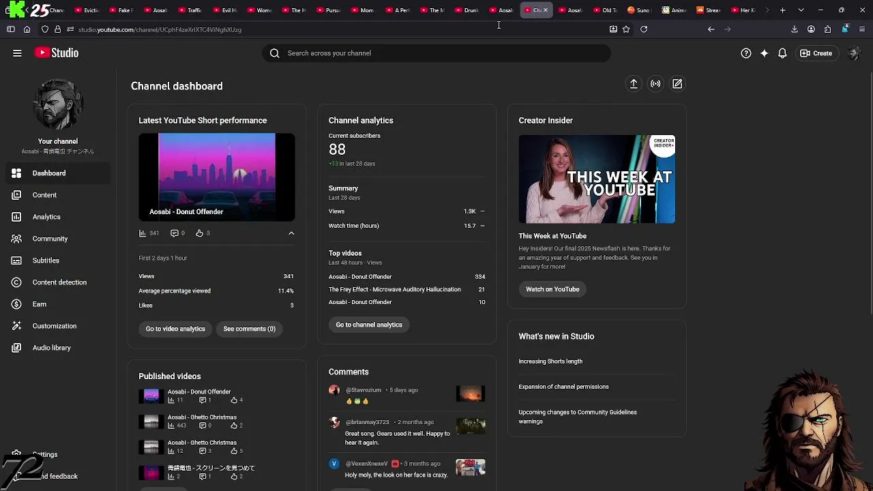Click the install page icon in address bar

tap(613, 29)
